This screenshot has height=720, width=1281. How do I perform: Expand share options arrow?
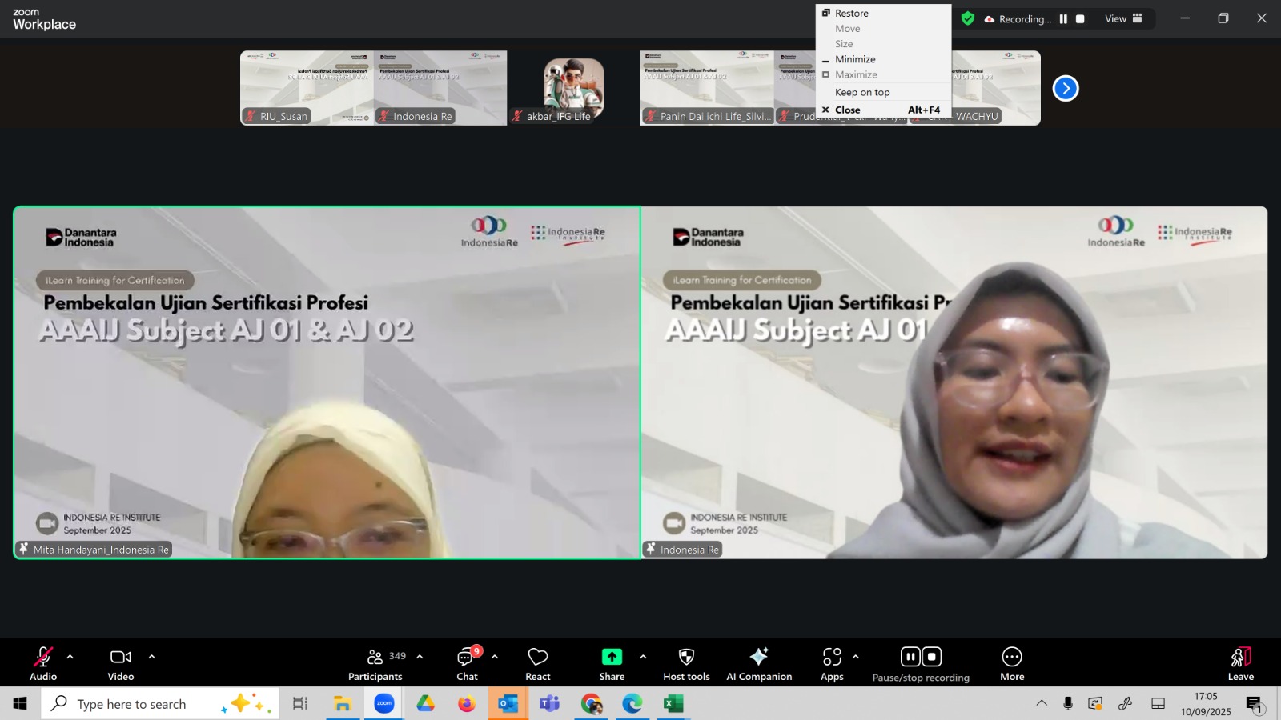click(x=643, y=657)
